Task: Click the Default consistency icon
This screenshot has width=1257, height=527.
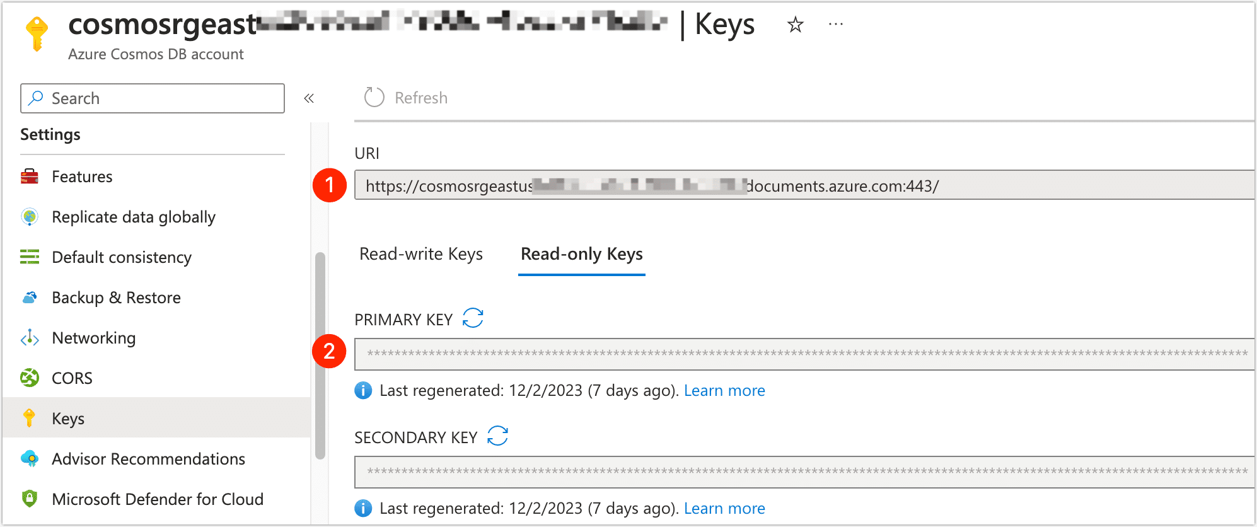Action: tap(28, 257)
